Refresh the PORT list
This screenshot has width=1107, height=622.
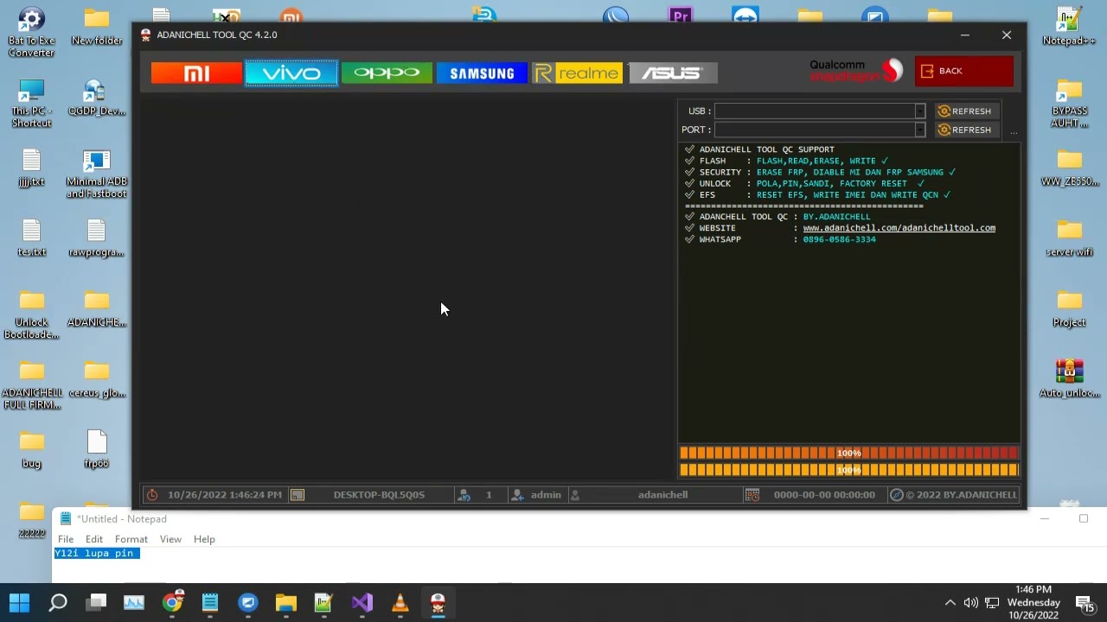(x=965, y=130)
